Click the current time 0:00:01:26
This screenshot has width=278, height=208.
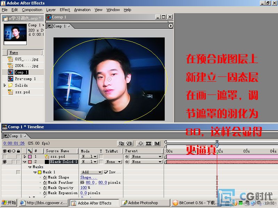coord(14,143)
